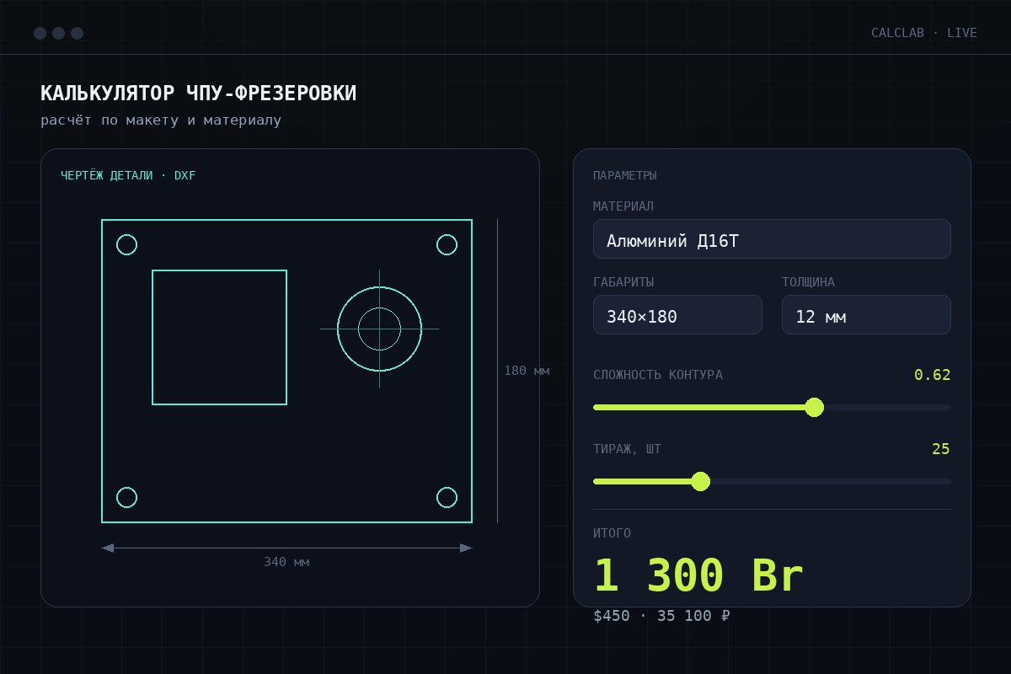Click the bottom-right mounting hole in drawing

tap(447, 497)
